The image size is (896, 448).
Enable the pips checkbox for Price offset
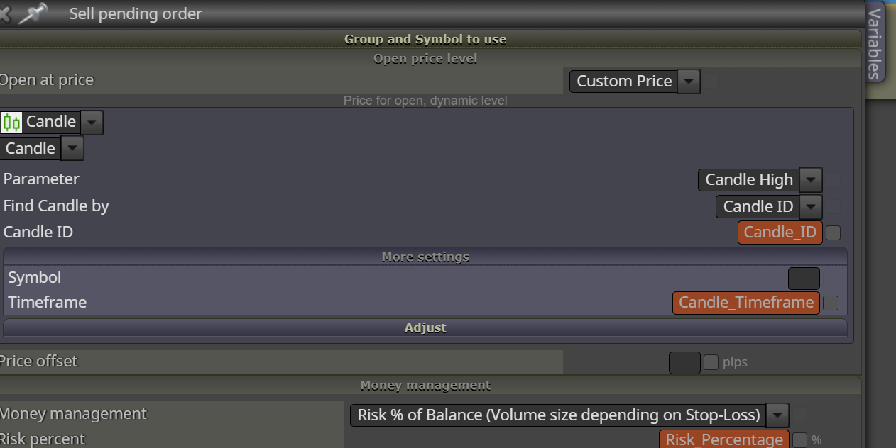click(711, 362)
